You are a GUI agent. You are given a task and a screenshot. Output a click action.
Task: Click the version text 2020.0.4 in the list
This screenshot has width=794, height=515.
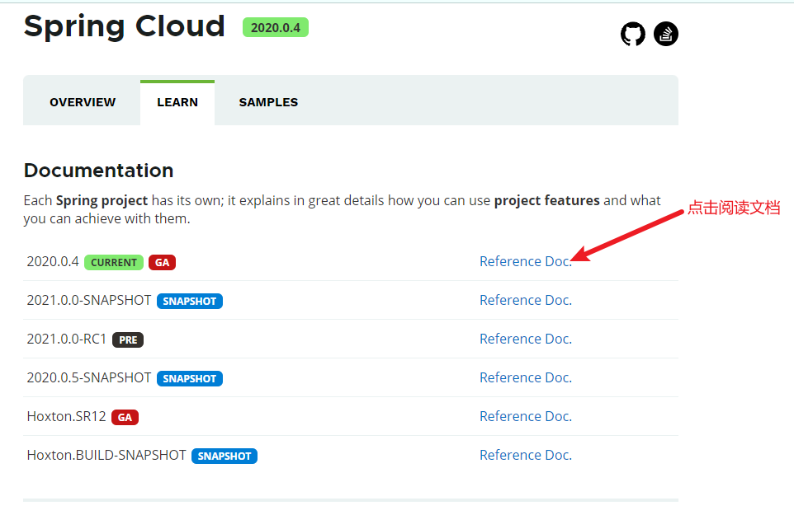(53, 261)
